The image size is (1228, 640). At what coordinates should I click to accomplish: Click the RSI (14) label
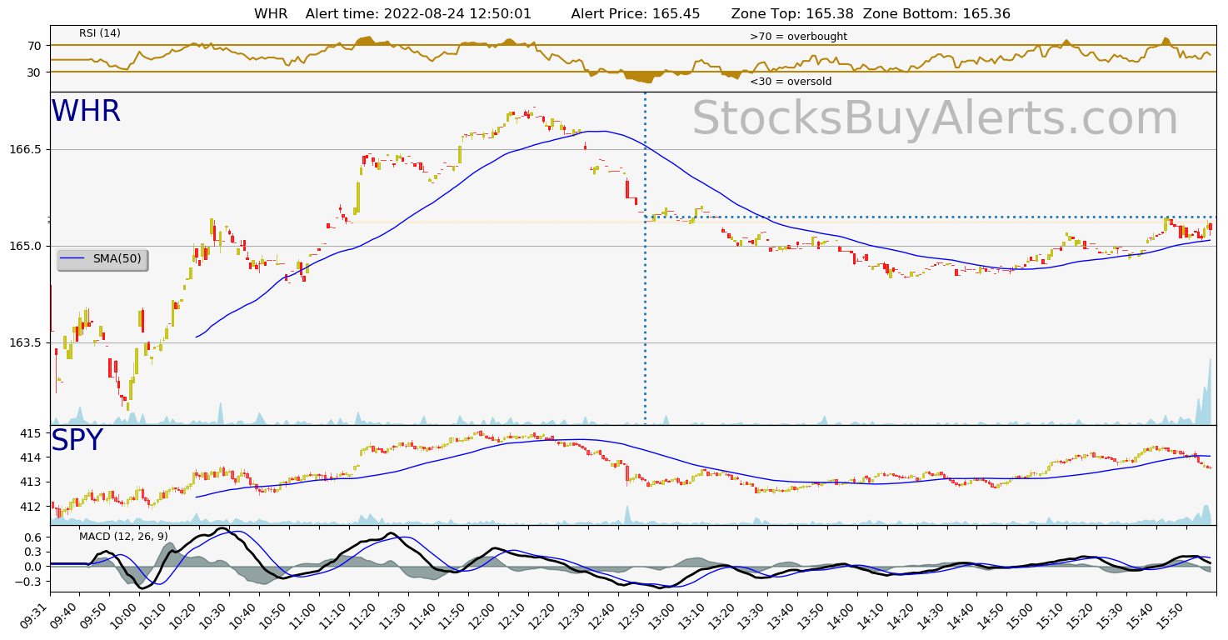click(100, 33)
